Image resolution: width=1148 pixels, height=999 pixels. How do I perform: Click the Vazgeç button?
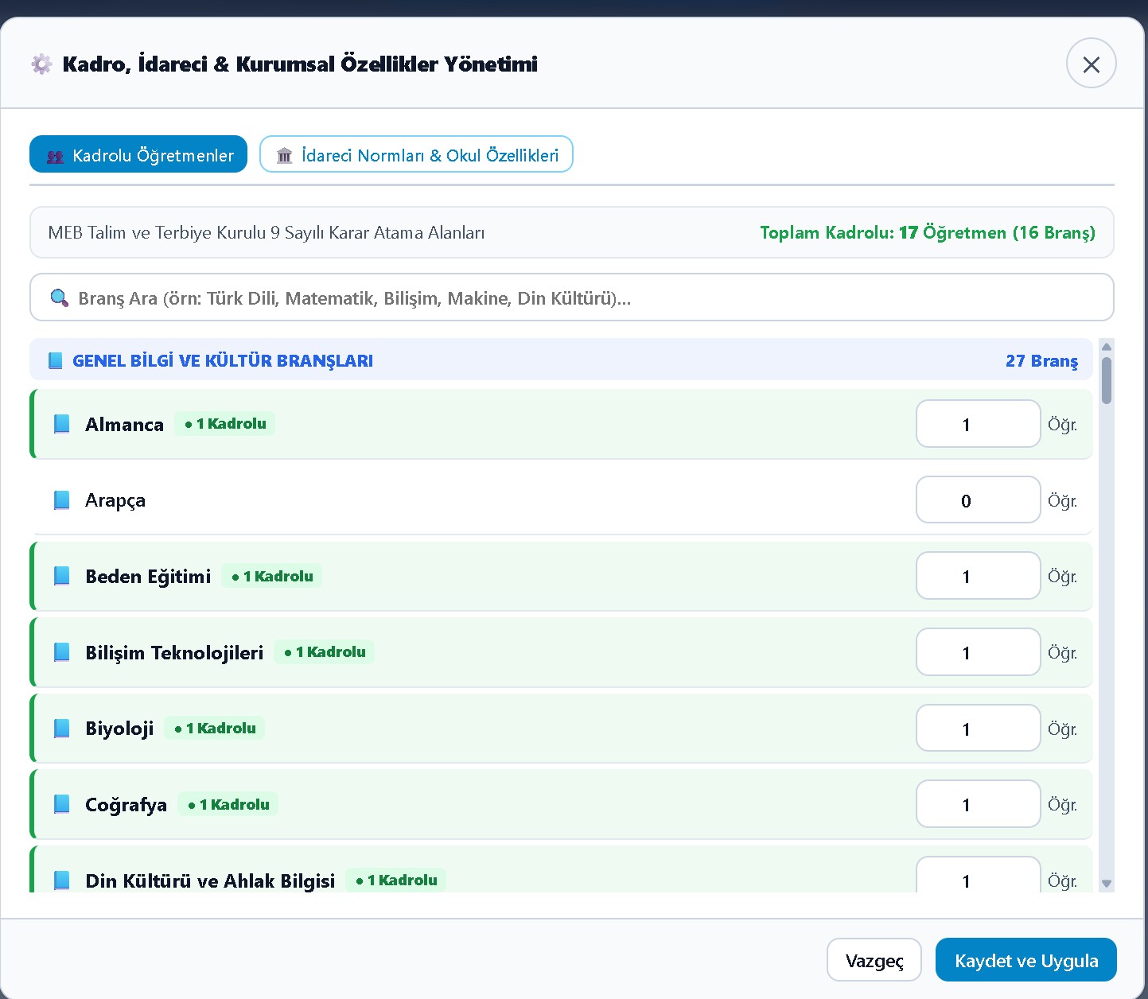[874, 960]
